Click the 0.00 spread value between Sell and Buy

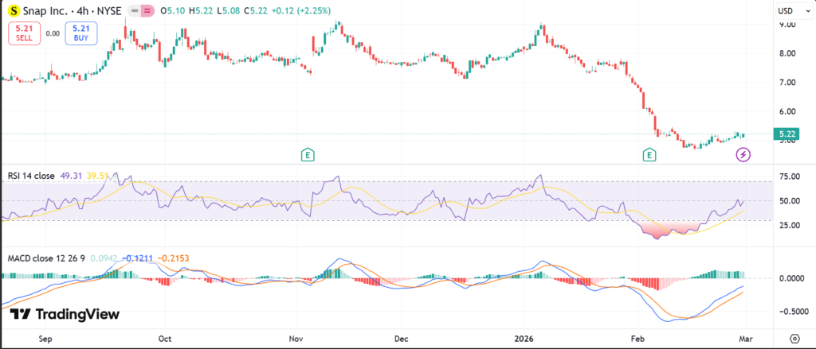pos(53,33)
